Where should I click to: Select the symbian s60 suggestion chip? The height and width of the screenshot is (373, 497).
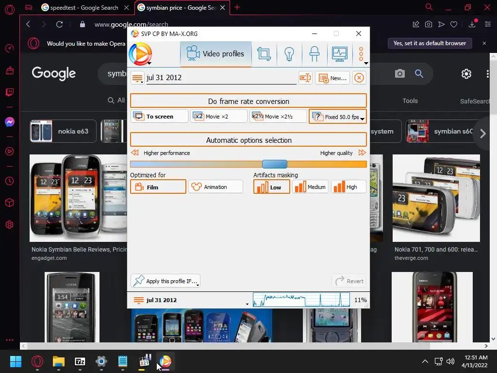[x=442, y=131]
